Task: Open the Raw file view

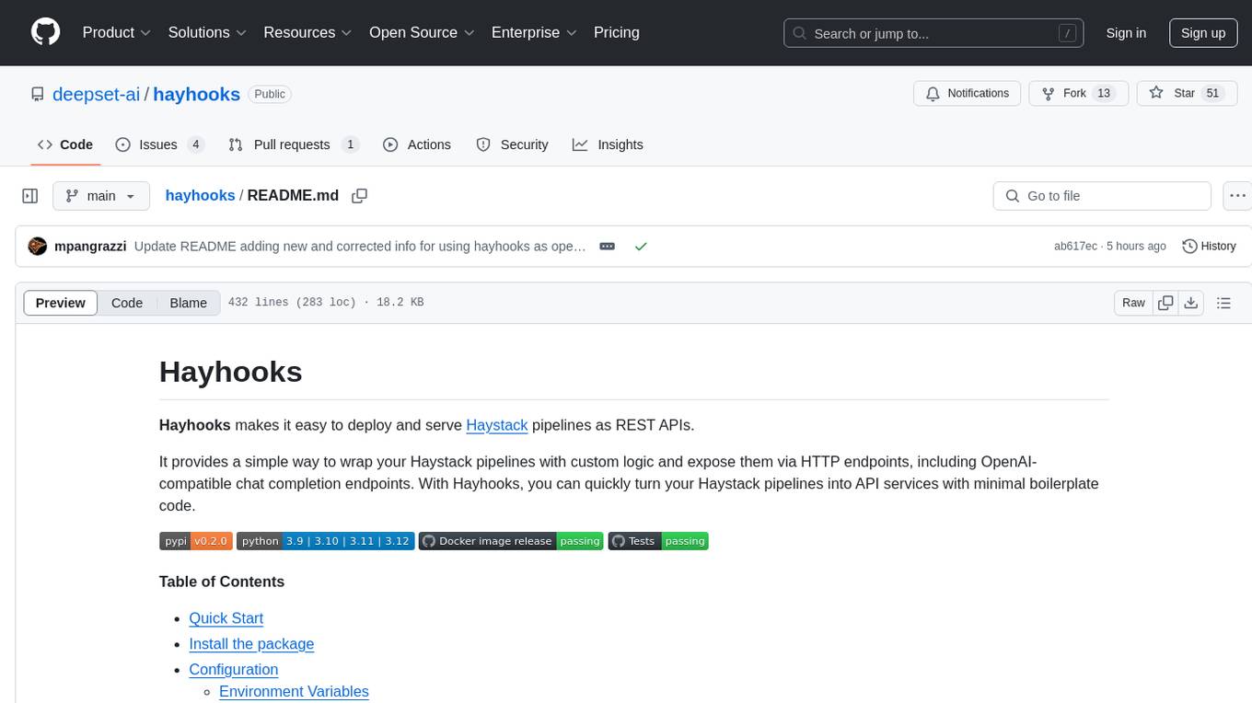Action: pos(1133,303)
